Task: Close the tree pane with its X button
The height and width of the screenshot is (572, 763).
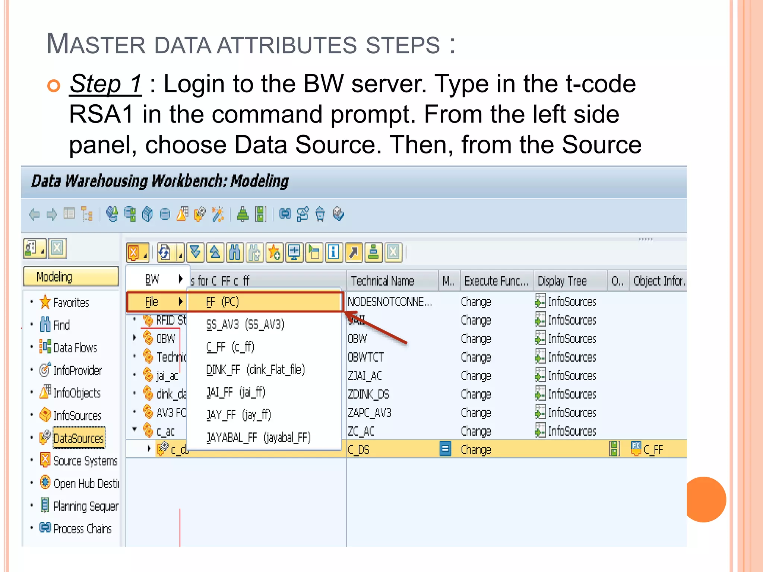Action: pyautogui.click(x=393, y=253)
